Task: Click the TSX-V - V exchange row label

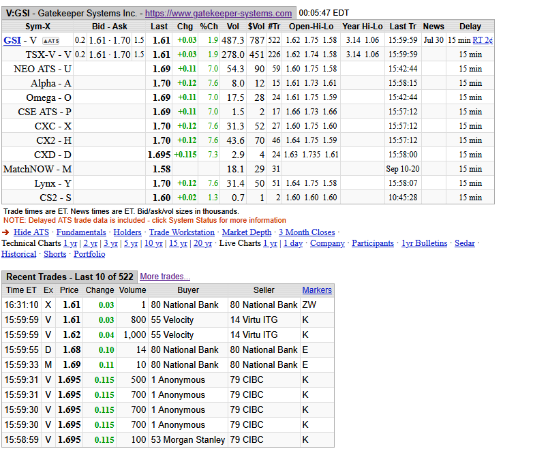Action: [48, 55]
